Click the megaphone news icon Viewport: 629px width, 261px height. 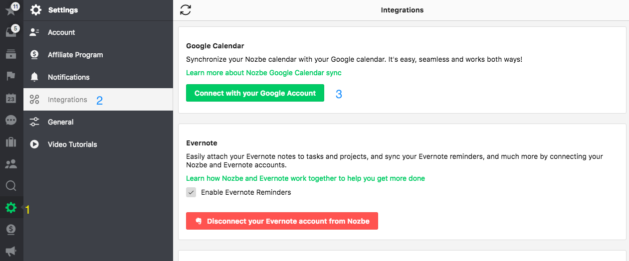tap(11, 252)
